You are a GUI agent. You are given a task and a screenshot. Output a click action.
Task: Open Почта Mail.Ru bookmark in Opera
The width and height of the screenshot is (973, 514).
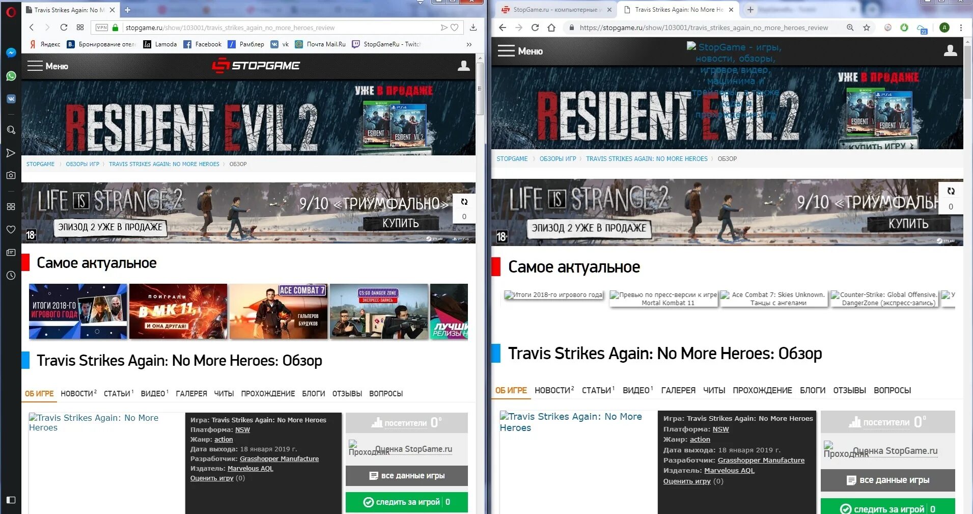[x=320, y=44]
